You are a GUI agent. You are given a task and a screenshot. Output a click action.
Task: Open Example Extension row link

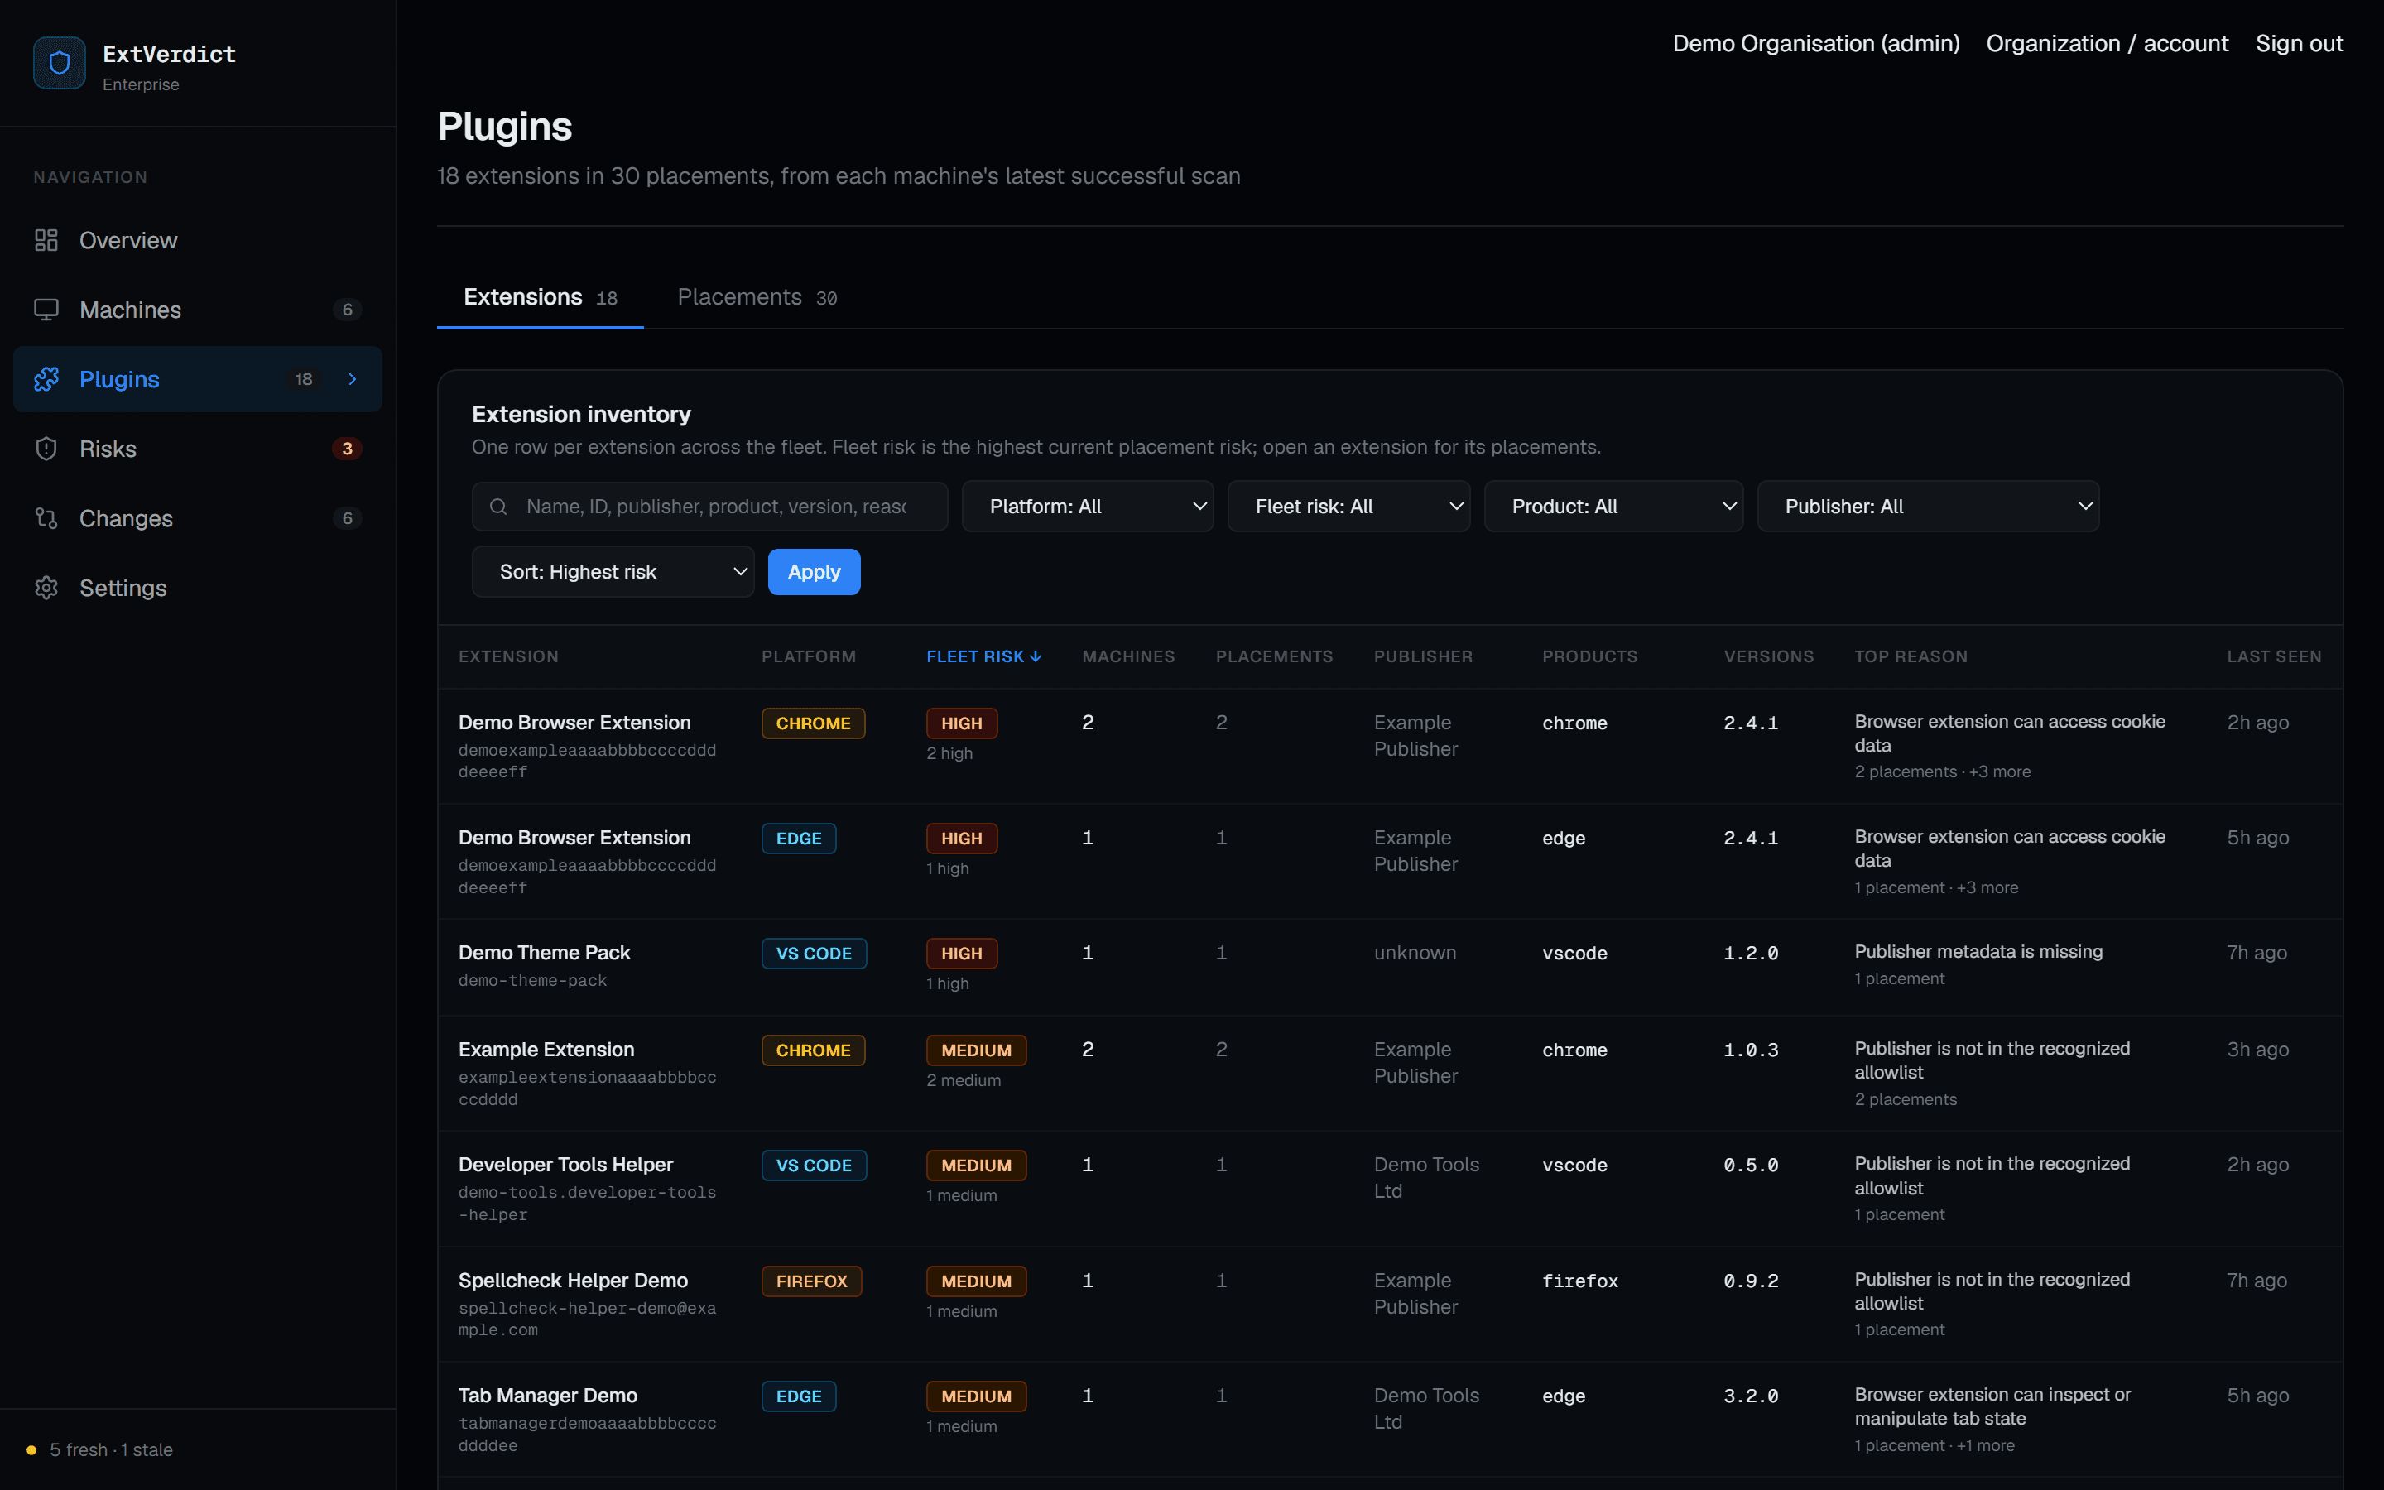coord(546,1050)
